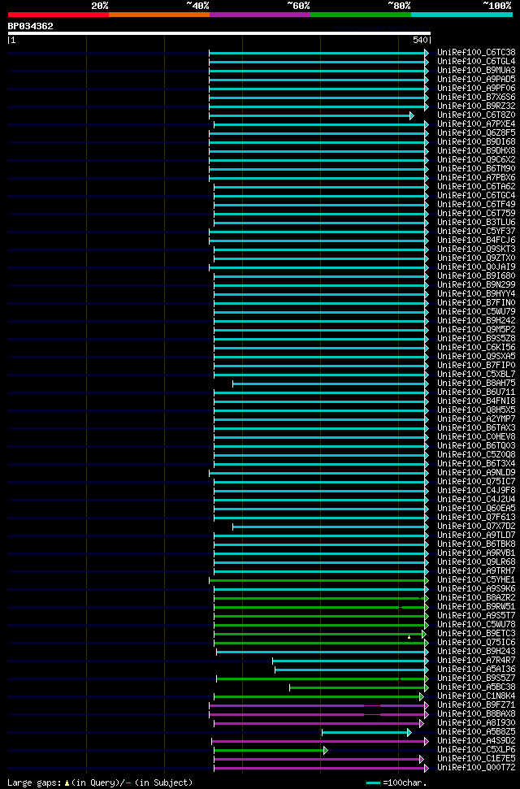Select hit label UniRef100_B8AZR2
520x789 pixels.
click(x=476, y=599)
